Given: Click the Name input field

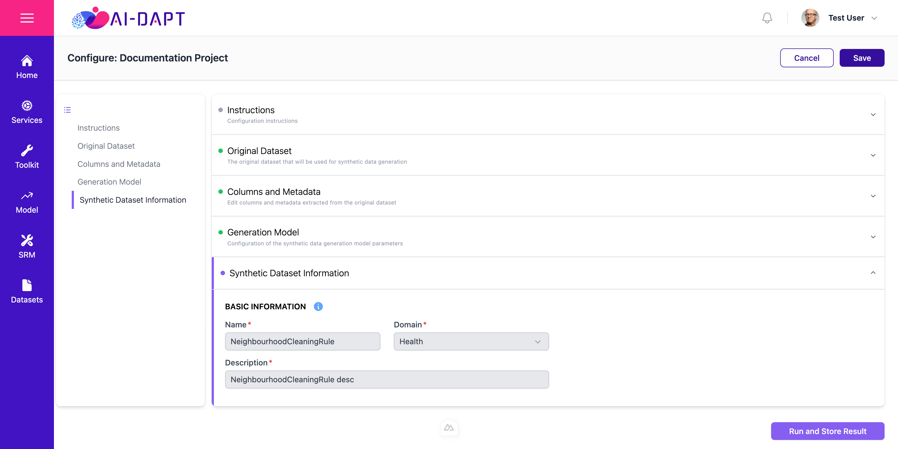Looking at the screenshot, I should tap(302, 342).
